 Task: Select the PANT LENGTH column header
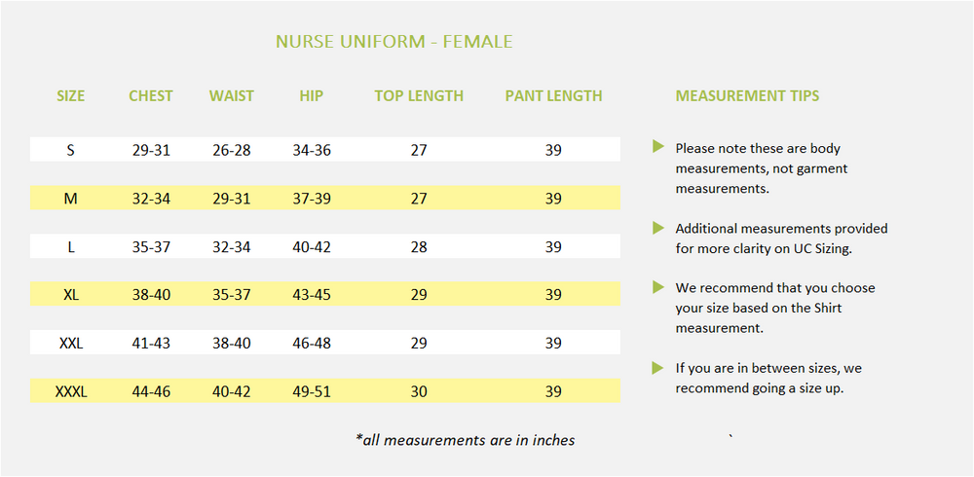coord(553,96)
